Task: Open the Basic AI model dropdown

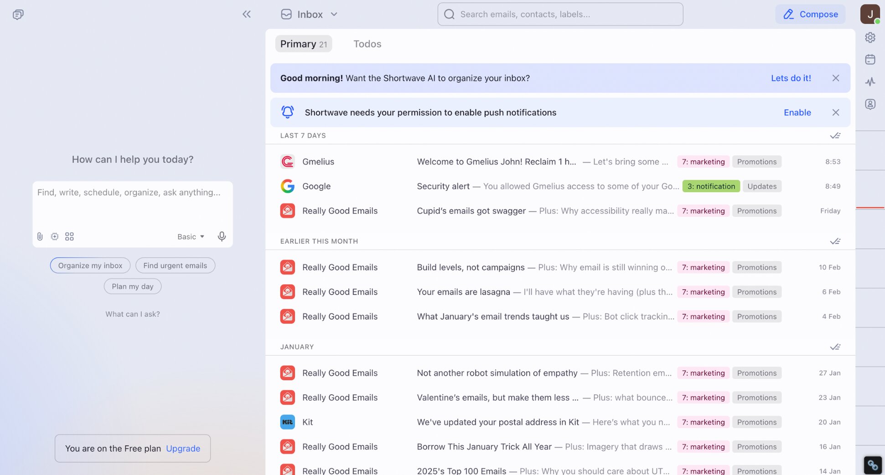Action: (191, 236)
